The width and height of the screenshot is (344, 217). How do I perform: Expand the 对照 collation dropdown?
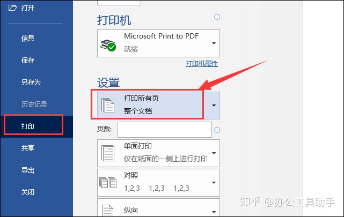pyautogui.click(x=214, y=183)
